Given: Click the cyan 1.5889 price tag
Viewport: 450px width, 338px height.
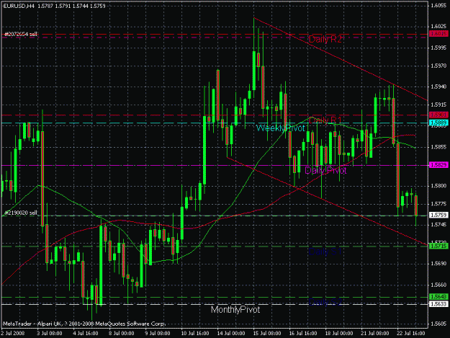Looking at the screenshot, I should (438, 123).
